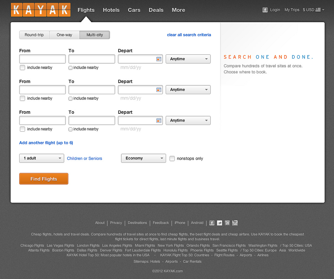This screenshot has height=279, width=334.
Task: Open the Anytime dropdown for the first flight
Action: [188, 59]
